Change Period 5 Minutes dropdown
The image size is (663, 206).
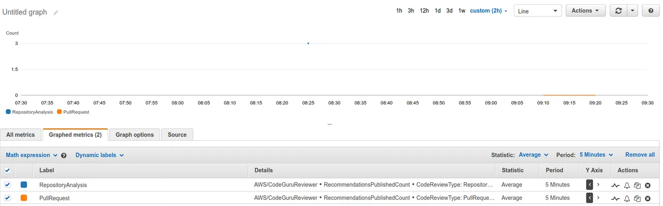596,155
